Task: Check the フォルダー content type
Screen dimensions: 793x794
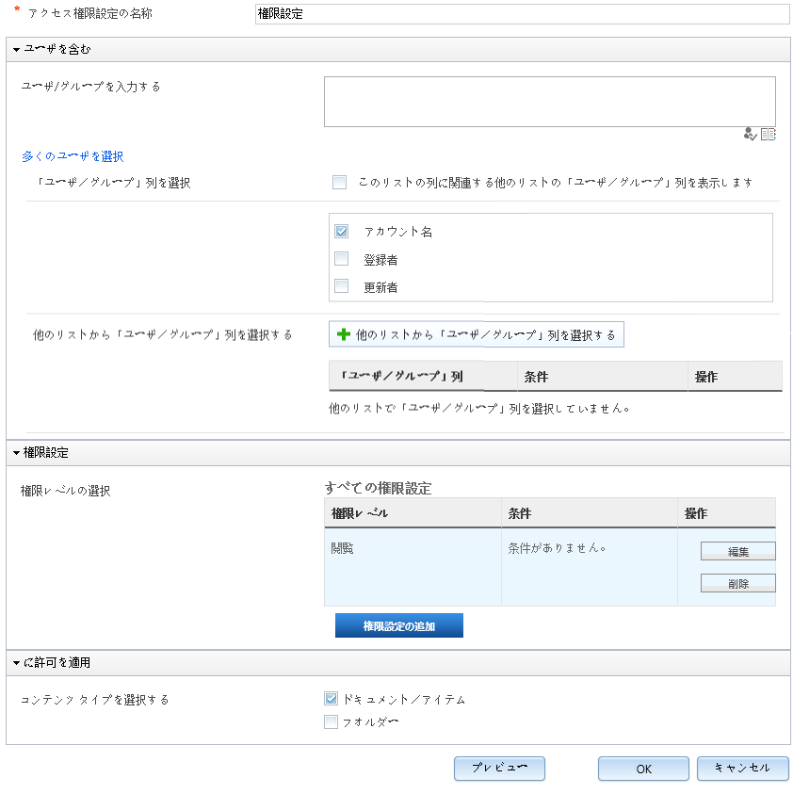Action: point(332,721)
